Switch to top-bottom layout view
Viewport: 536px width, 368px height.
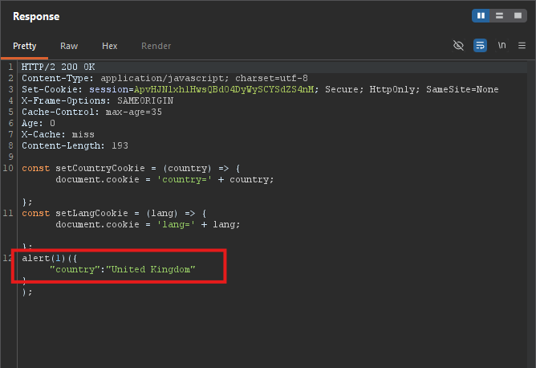[x=499, y=16]
